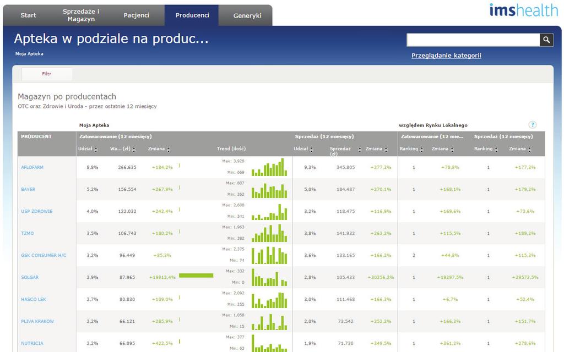Open the Sprzedaże i Magazyn tab
This screenshot has height=352, width=564.
81,15
